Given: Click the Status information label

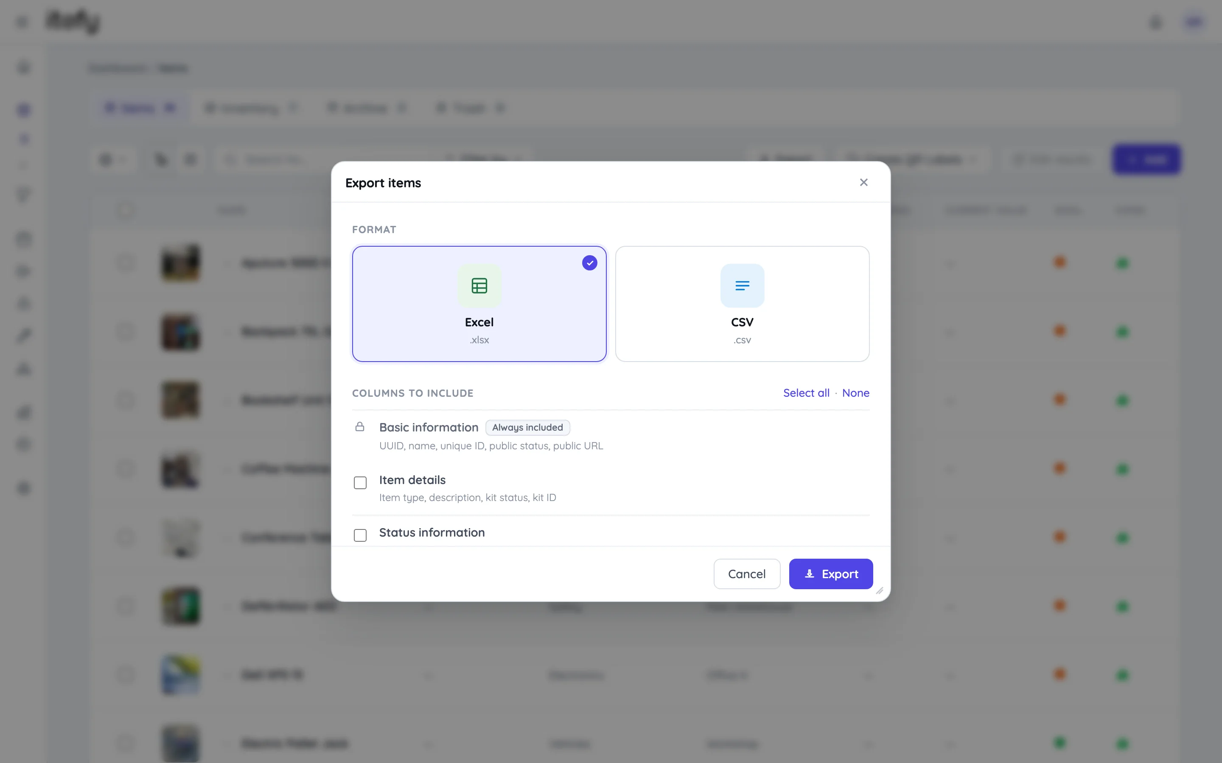Looking at the screenshot, I should point(432,532).
